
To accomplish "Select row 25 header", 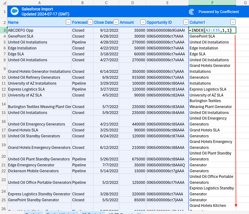I will click(4, 200).
